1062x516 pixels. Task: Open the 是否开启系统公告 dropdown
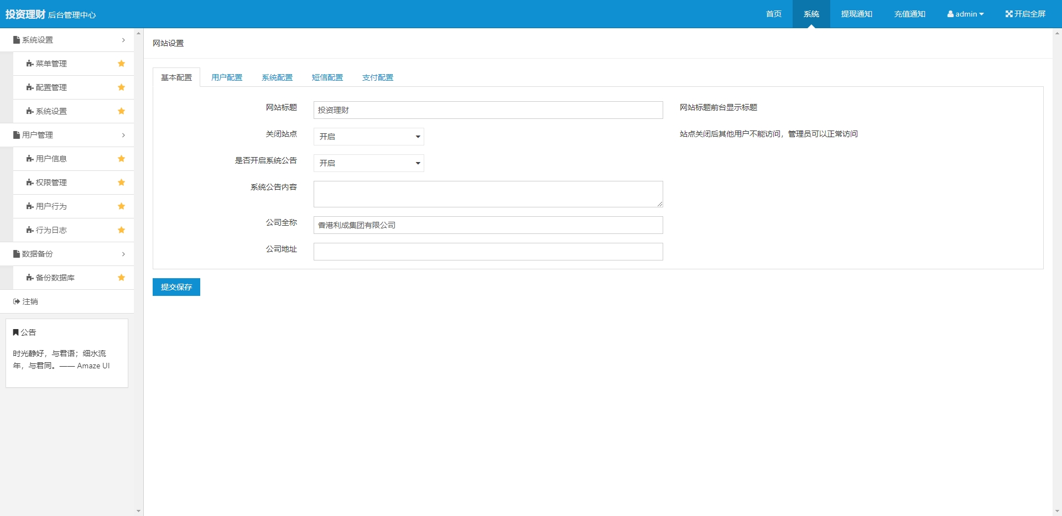click(368, 163)
